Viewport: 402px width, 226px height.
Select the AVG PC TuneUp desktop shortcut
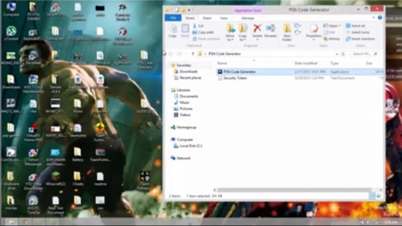pos(33,205)
